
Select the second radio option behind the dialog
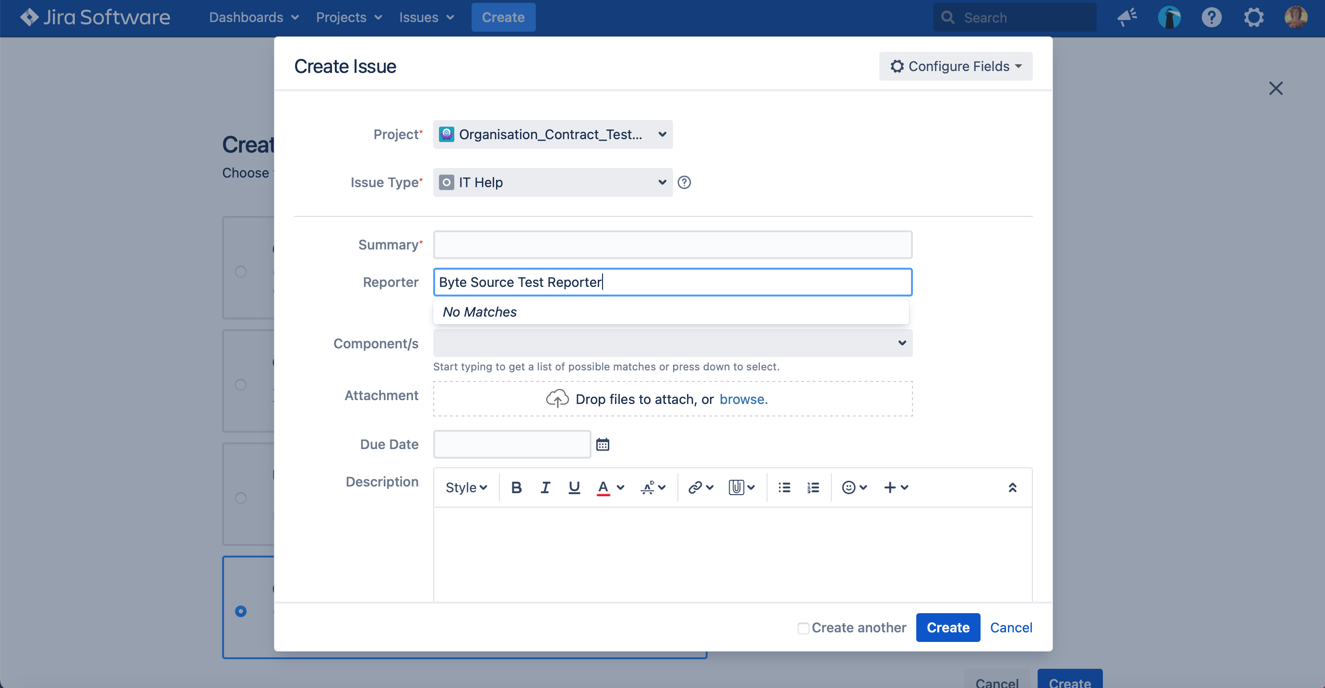(x=241, y=384)
